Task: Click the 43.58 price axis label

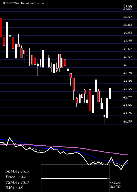Action: point(128,89)
